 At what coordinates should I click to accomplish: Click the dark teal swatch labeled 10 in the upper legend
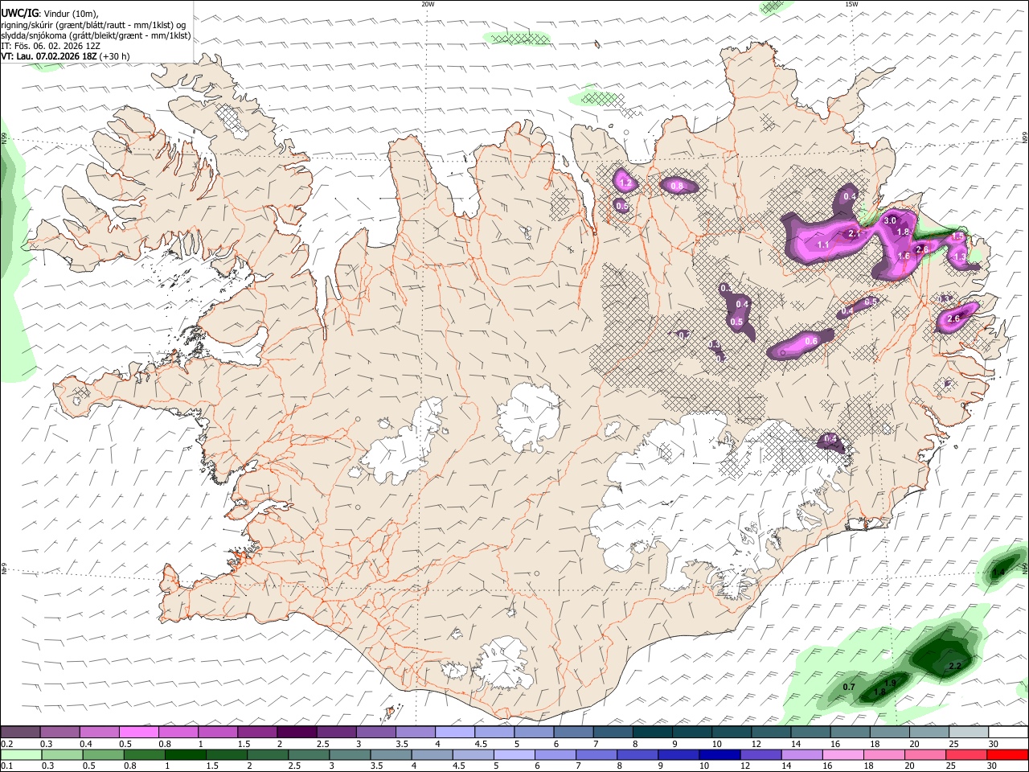(x=731, y=733)
